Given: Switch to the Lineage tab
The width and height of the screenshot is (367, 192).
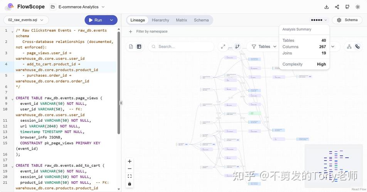Looking at the screenshot, I should 138,20.
